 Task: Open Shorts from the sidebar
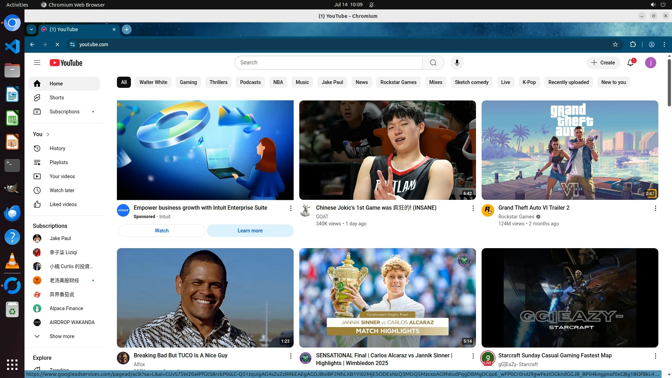tap(57, 98)
